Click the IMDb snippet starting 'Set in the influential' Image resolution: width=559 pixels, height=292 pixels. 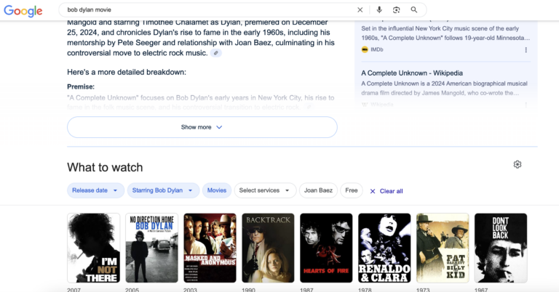click(x=445, y=33)
